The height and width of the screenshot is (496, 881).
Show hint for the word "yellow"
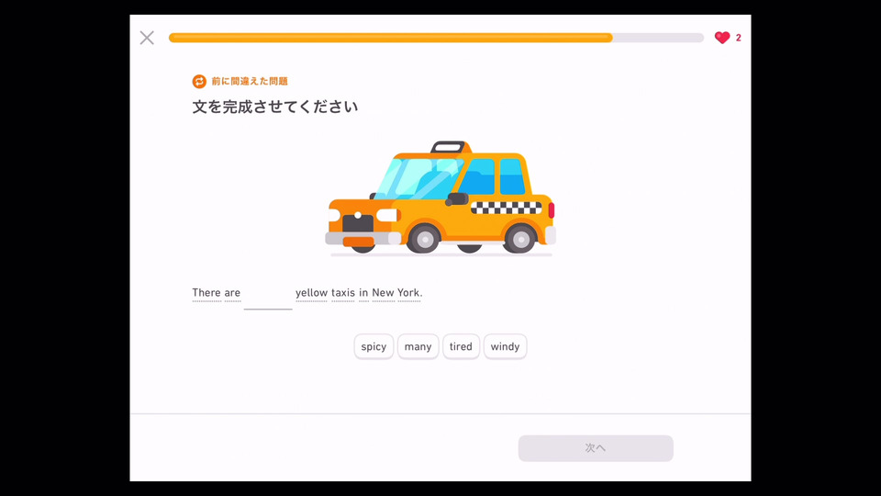click(312, 293)
